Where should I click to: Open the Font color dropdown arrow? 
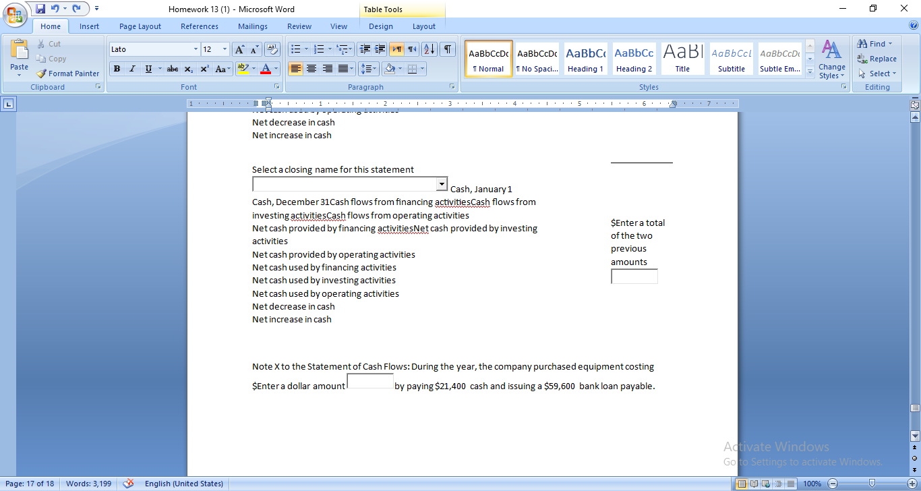coord(275,69)
